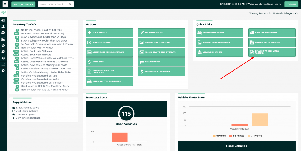Toggle the 7+ Photos chart legend swatch

click(x=249, y=136)
